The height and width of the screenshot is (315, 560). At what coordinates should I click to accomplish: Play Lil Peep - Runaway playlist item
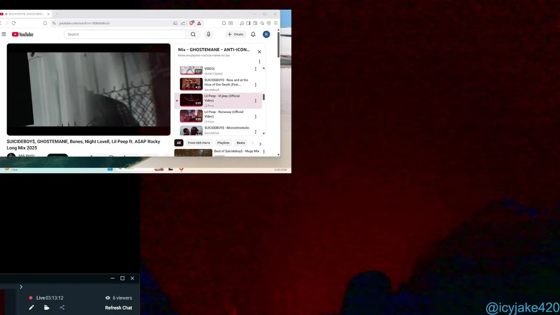[218, 116]
